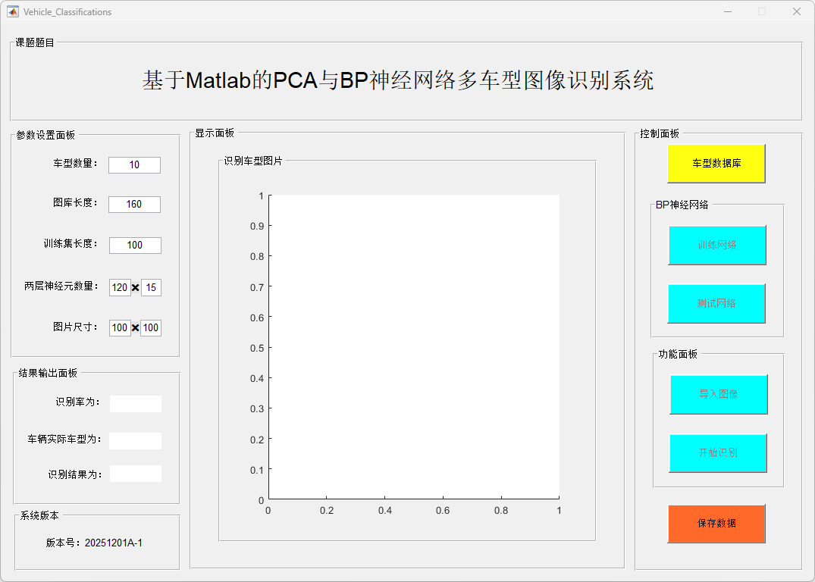
Task: Click the orange 保存数据 button
Action: pos(716,524)
